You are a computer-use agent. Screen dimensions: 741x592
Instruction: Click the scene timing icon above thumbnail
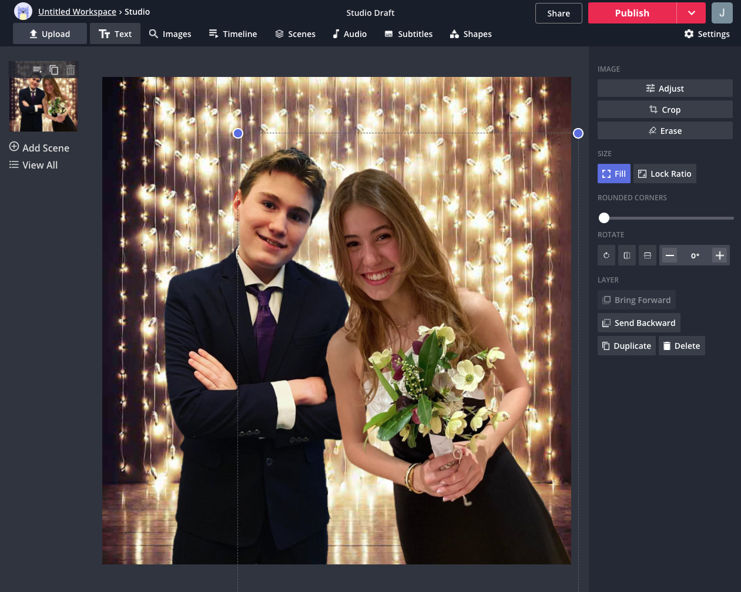pos(37,70)
